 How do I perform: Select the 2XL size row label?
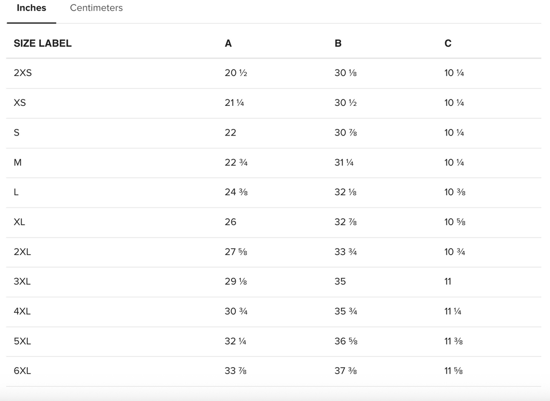(23, 252)
